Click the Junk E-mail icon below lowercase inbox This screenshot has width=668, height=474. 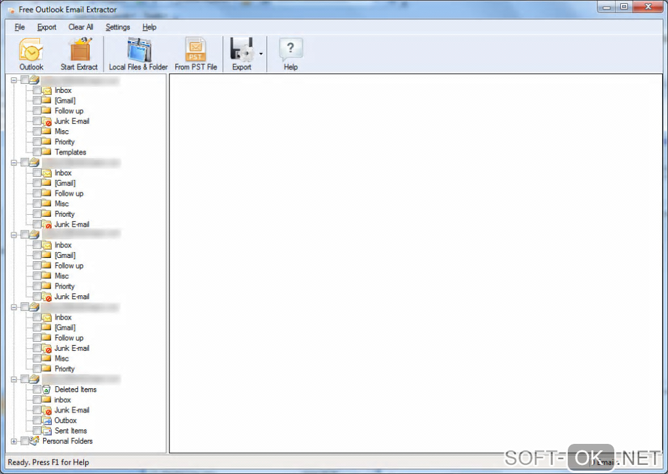[x=46, y=410]
